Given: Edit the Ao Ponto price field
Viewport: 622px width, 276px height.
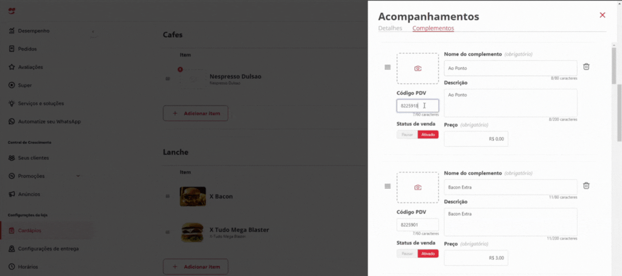Looking at the screenshot, I should click(476, 139).
